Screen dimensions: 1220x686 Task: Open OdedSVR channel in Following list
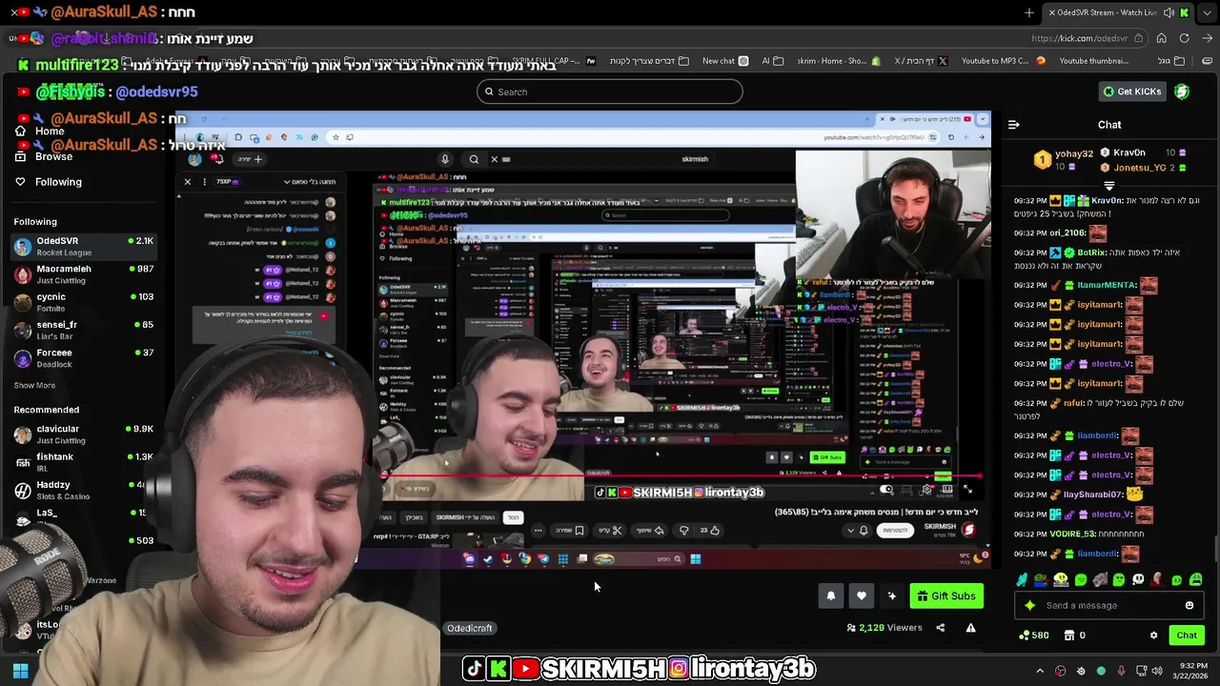[x=84, y=246]
